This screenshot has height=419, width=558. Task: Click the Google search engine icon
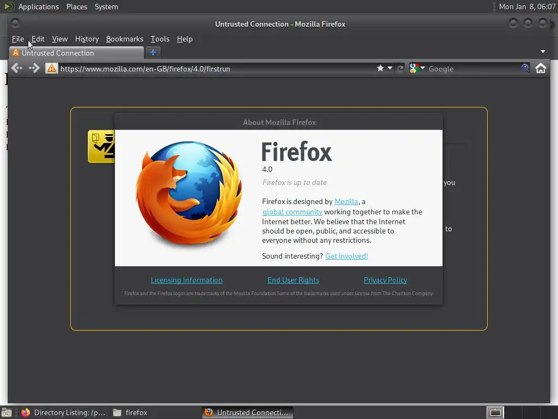point(414,68)
